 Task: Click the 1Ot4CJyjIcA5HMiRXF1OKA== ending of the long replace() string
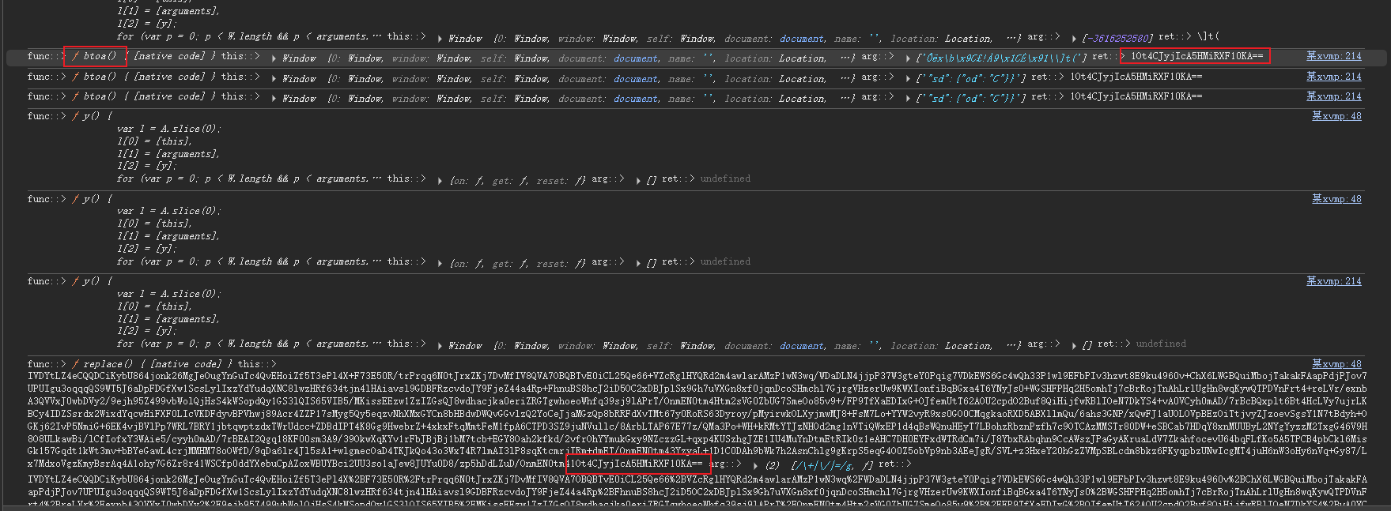(x=635, y=464)
